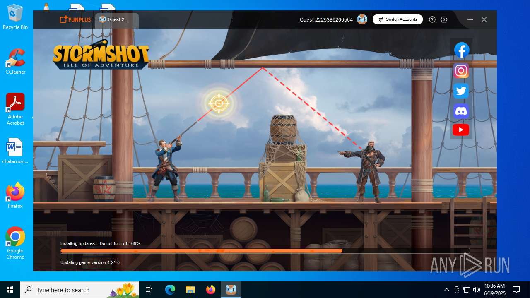Screen dimensions: 530x298
Task: Close the Stormshot launcher window
Action: 484,19
